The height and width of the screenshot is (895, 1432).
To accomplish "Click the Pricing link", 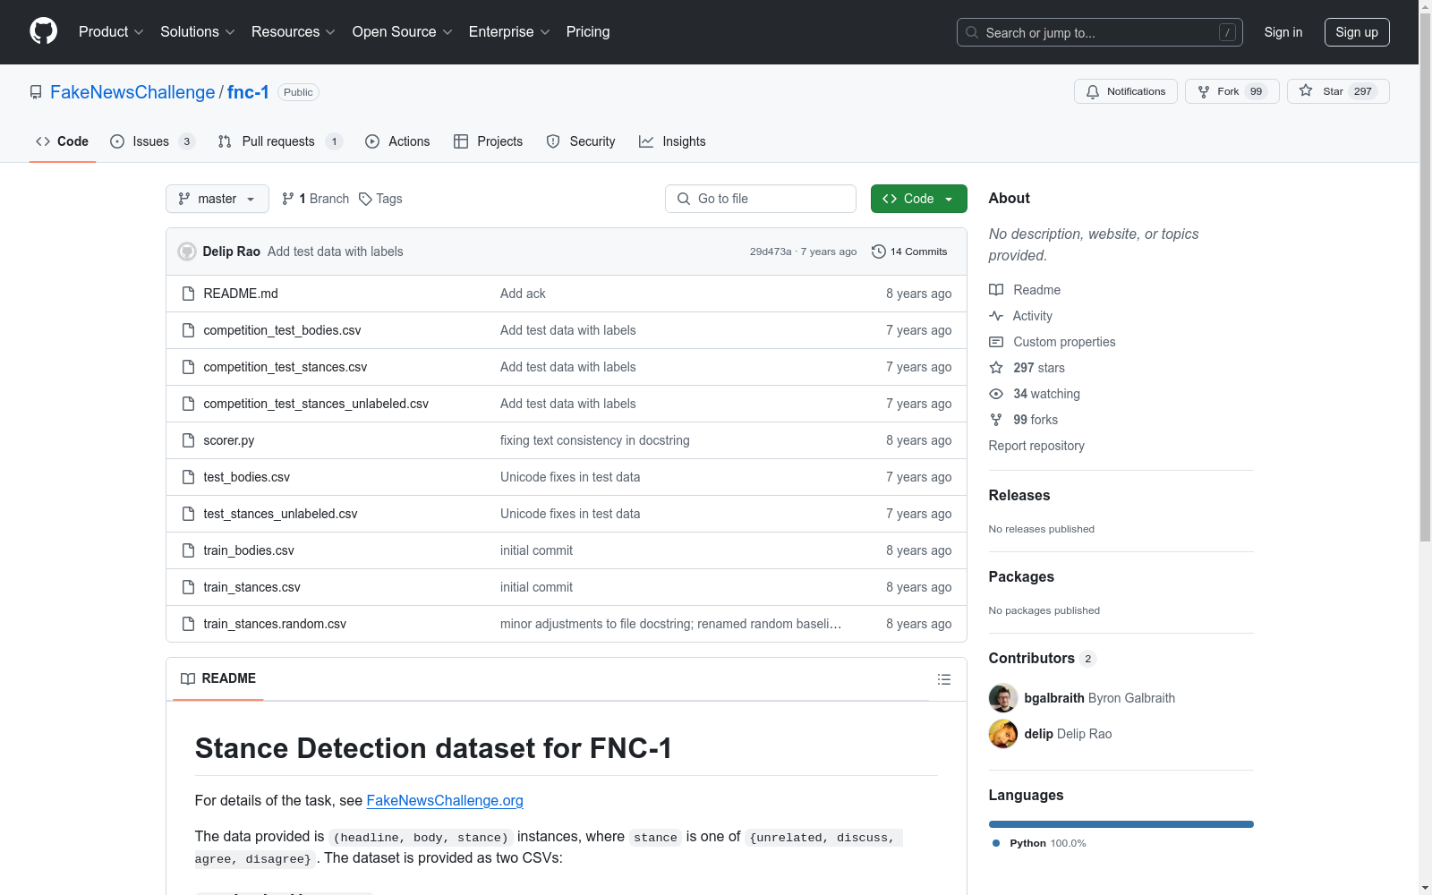I will [x=588, y=32].
